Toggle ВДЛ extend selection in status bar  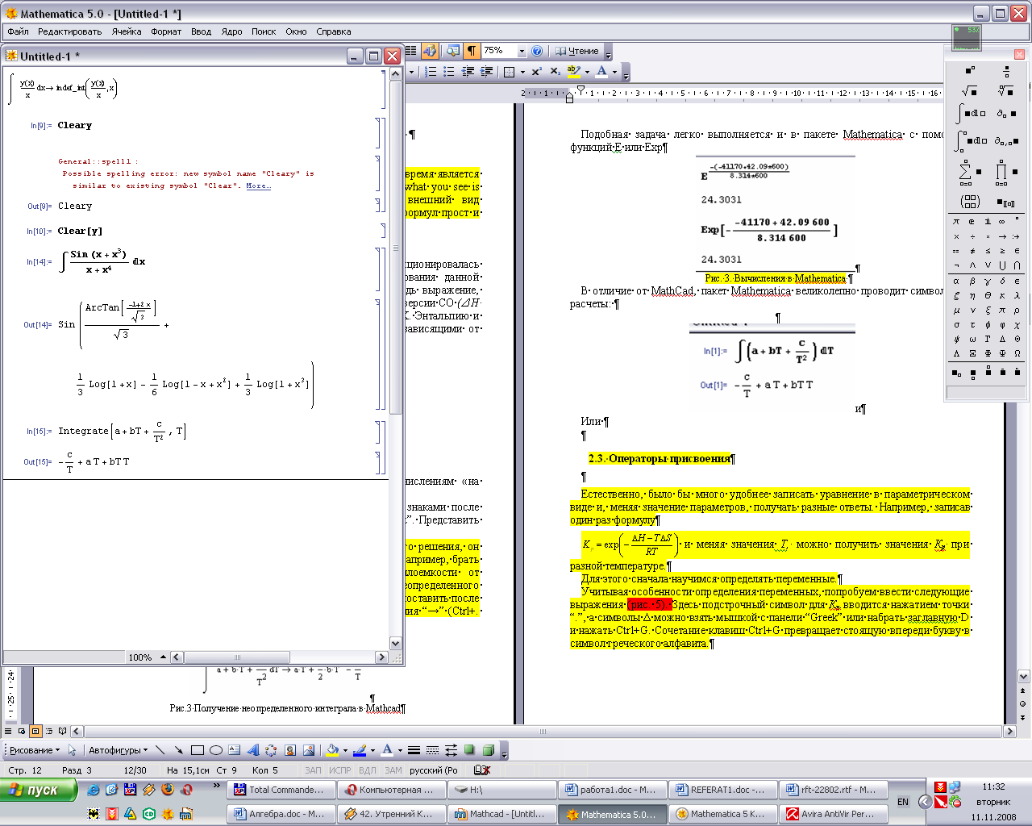click(368, 770)
